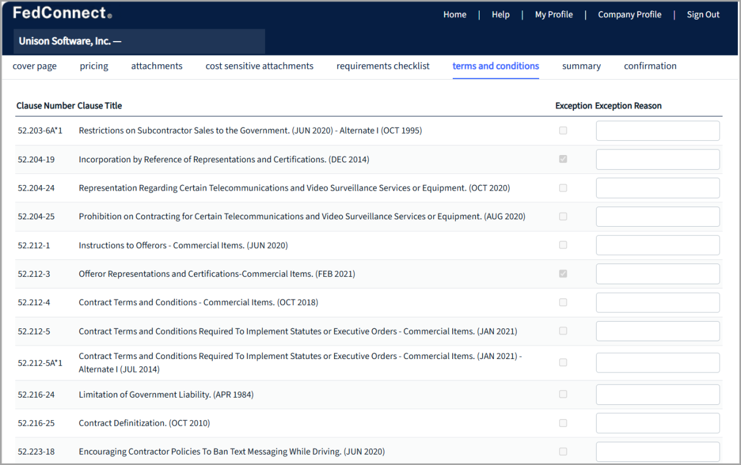Switch to the pricing tab

coord(94,66)
